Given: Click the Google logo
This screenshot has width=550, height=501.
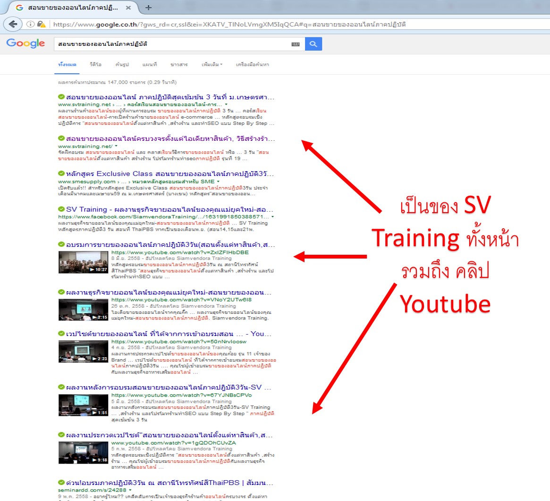Looking at the screenshot, I should [x=25, y=43].
